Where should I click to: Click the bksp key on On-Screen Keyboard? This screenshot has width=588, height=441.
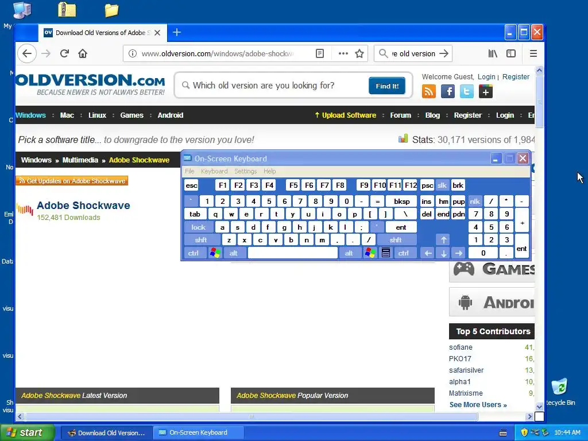click(x=401, y=202)
